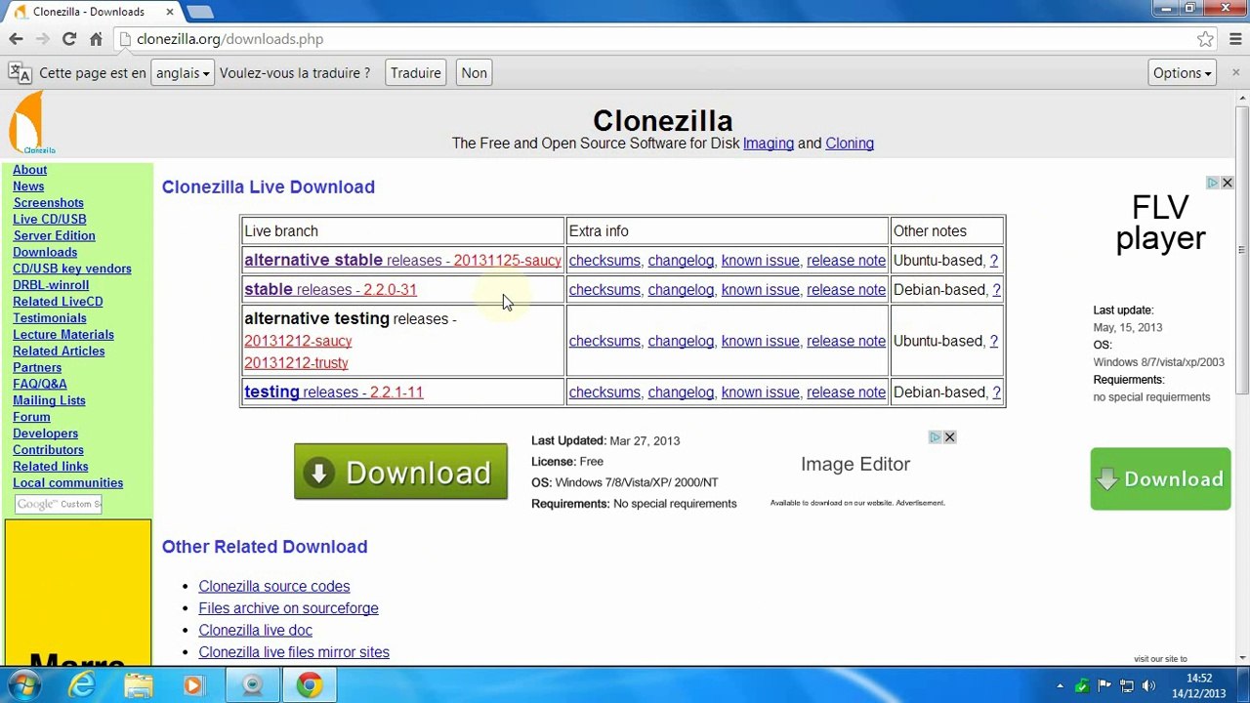Open known issue for testing 2.2.1-11 row

[x=760, y=393]
